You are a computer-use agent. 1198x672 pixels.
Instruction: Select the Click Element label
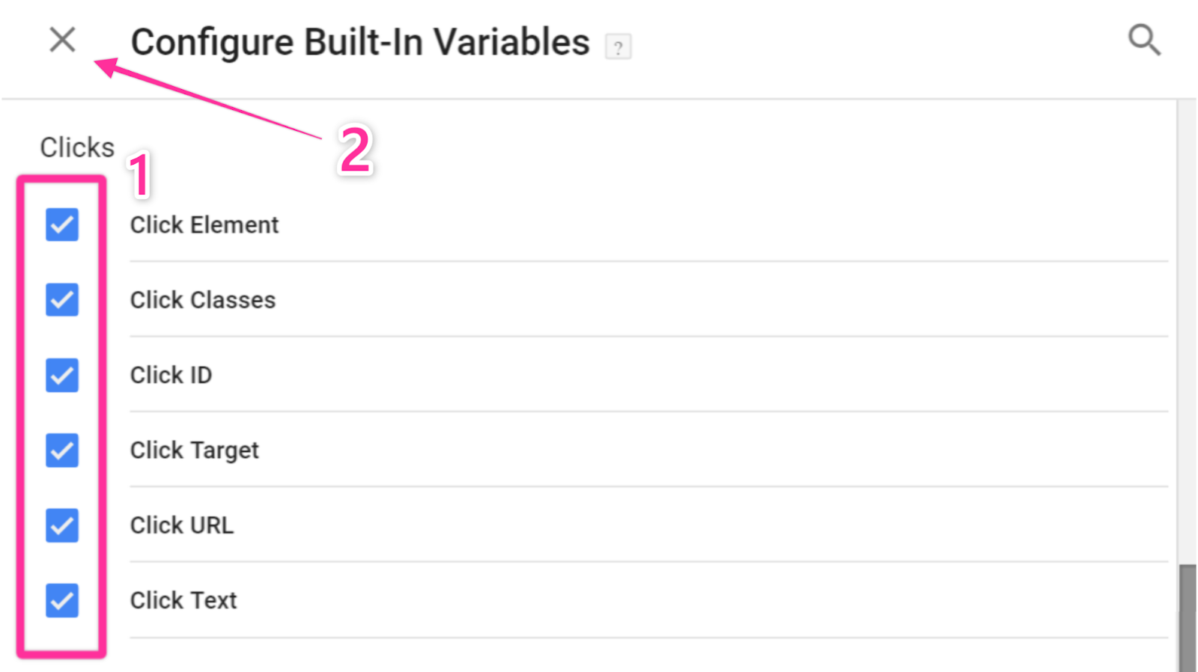(204, 224)
